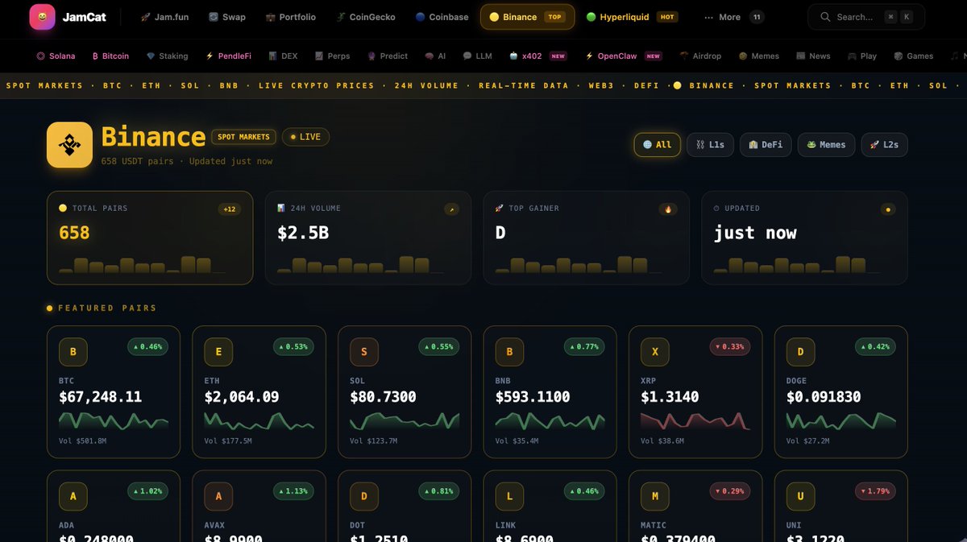Screen dimensions: 967x542
Task: Click the DOT coin letter icon
Action: [x=364, y=497]
